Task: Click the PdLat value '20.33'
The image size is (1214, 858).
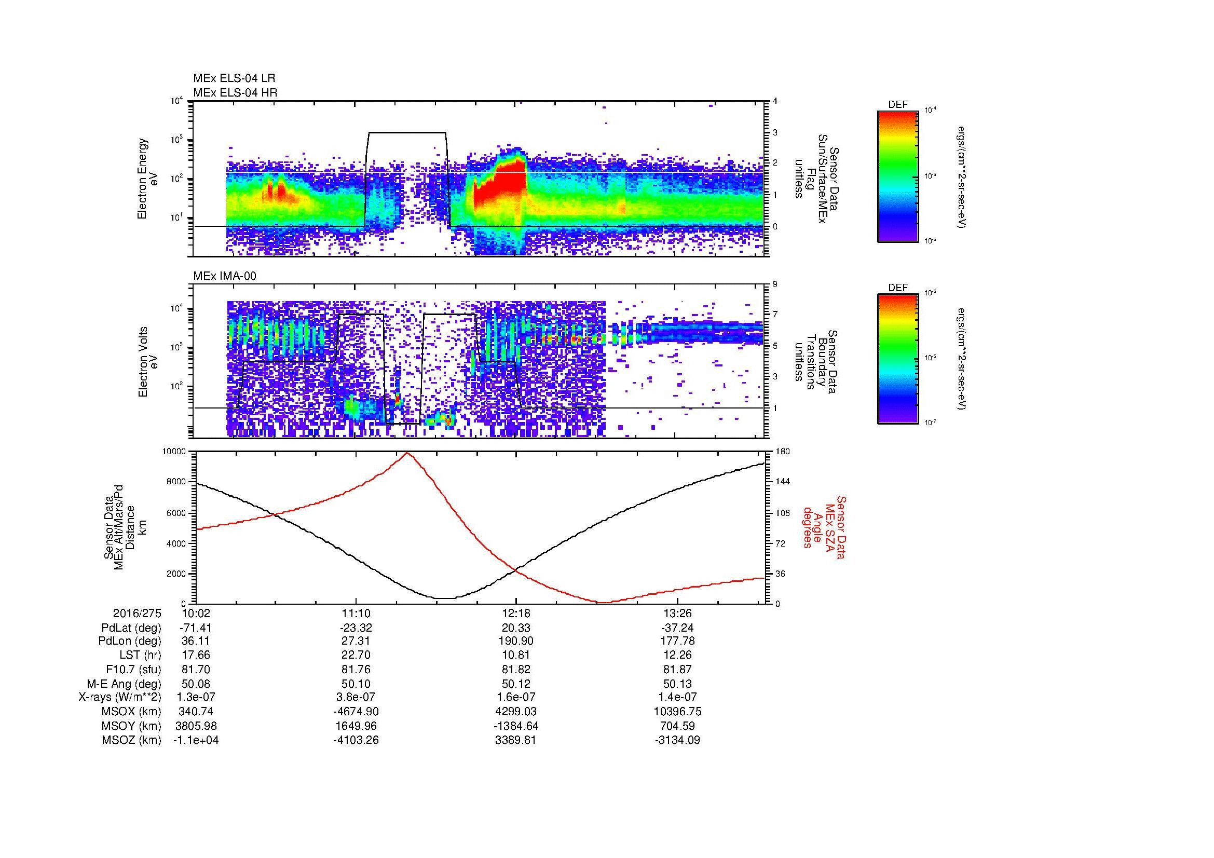Action: (516, 628)
